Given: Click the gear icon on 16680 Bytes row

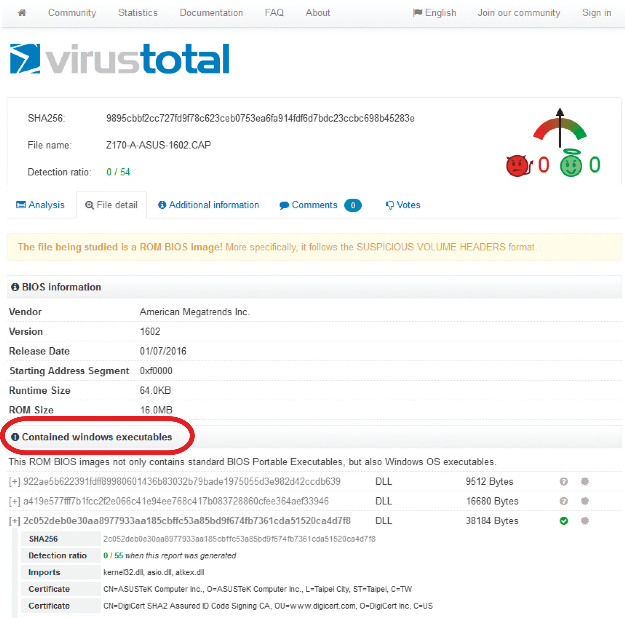Looking at the screenshot, I should (x=585, y=501).
